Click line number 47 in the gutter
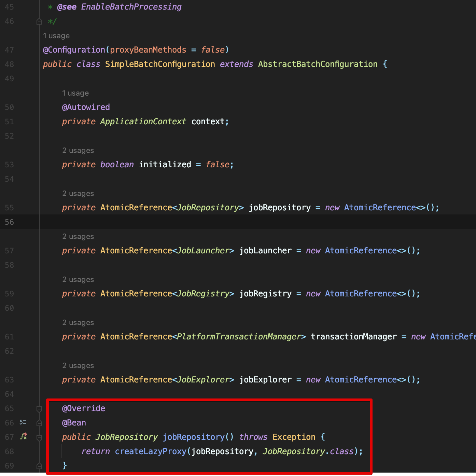Screen dimensions: 476x476 coord(10,50)
